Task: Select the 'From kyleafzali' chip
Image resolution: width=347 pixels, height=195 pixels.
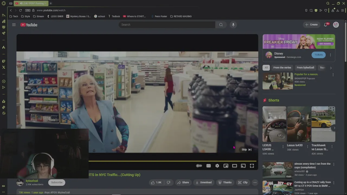Action: [305, 68]
